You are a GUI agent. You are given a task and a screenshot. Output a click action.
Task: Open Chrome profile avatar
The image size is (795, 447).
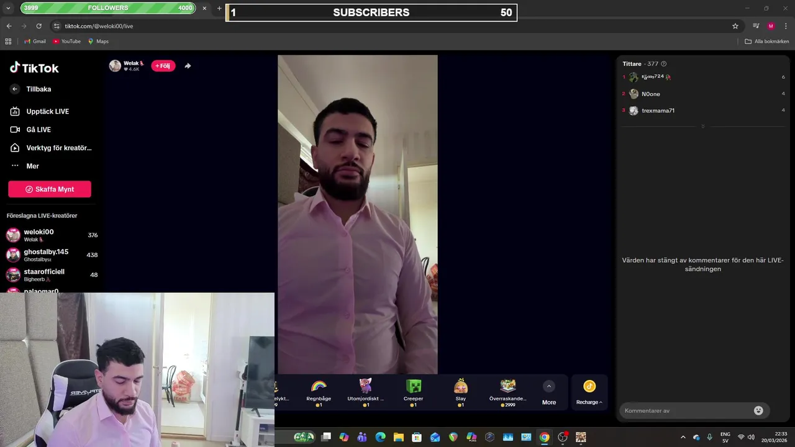[771, 26]
